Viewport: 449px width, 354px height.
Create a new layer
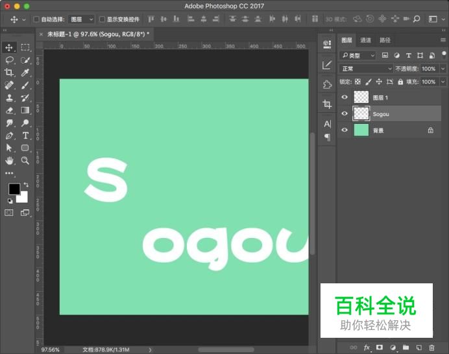(419, 348)
